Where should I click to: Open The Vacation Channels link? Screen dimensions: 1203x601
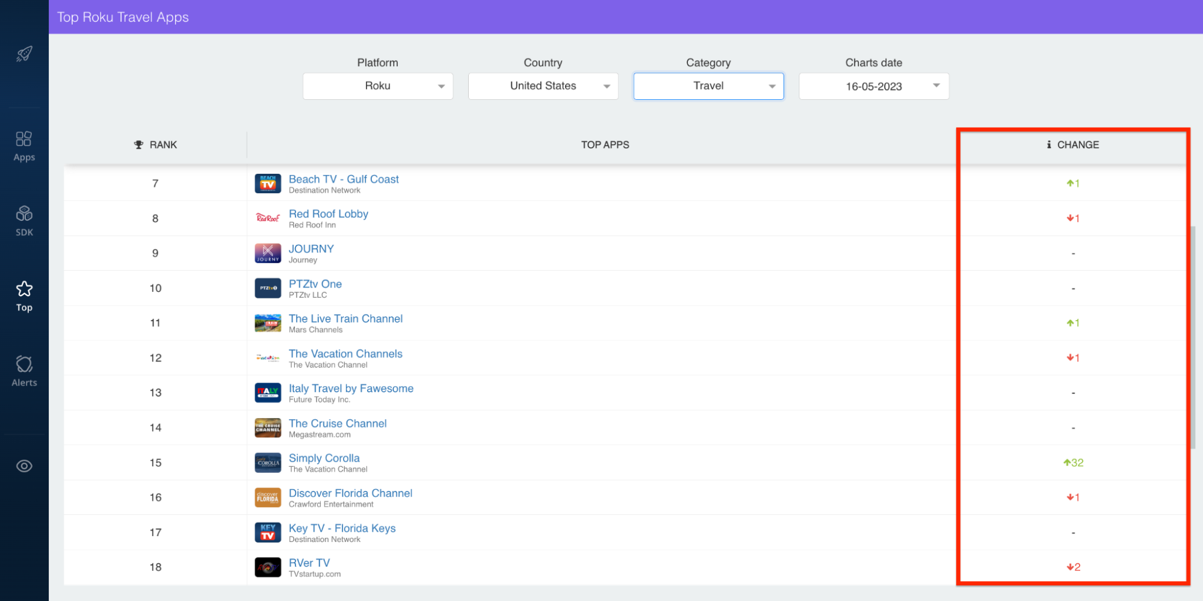point(345,354)
